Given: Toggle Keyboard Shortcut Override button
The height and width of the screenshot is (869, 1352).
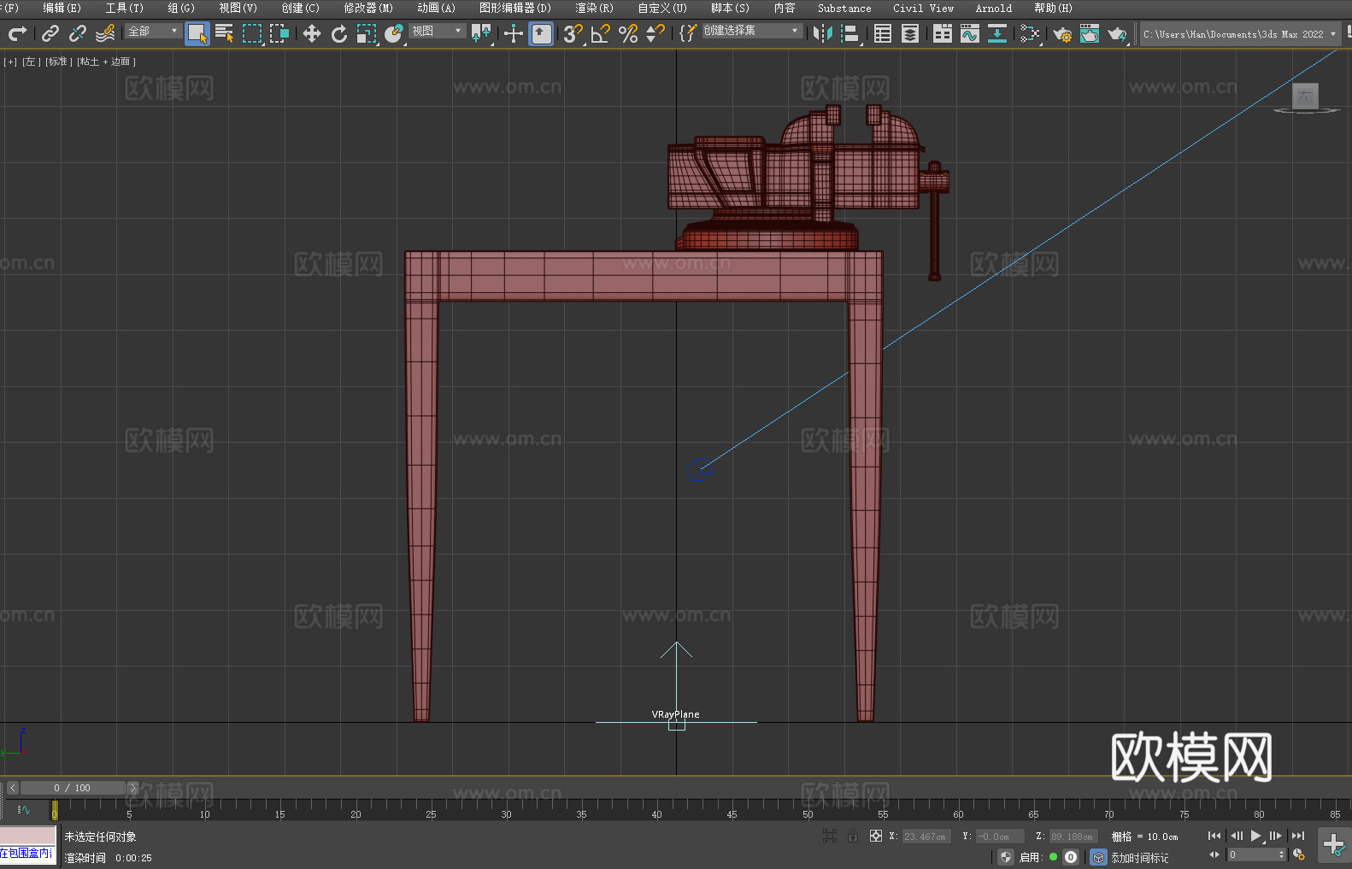Looking at the screenshot, I should pyautogui.click(x=541, y=33).
